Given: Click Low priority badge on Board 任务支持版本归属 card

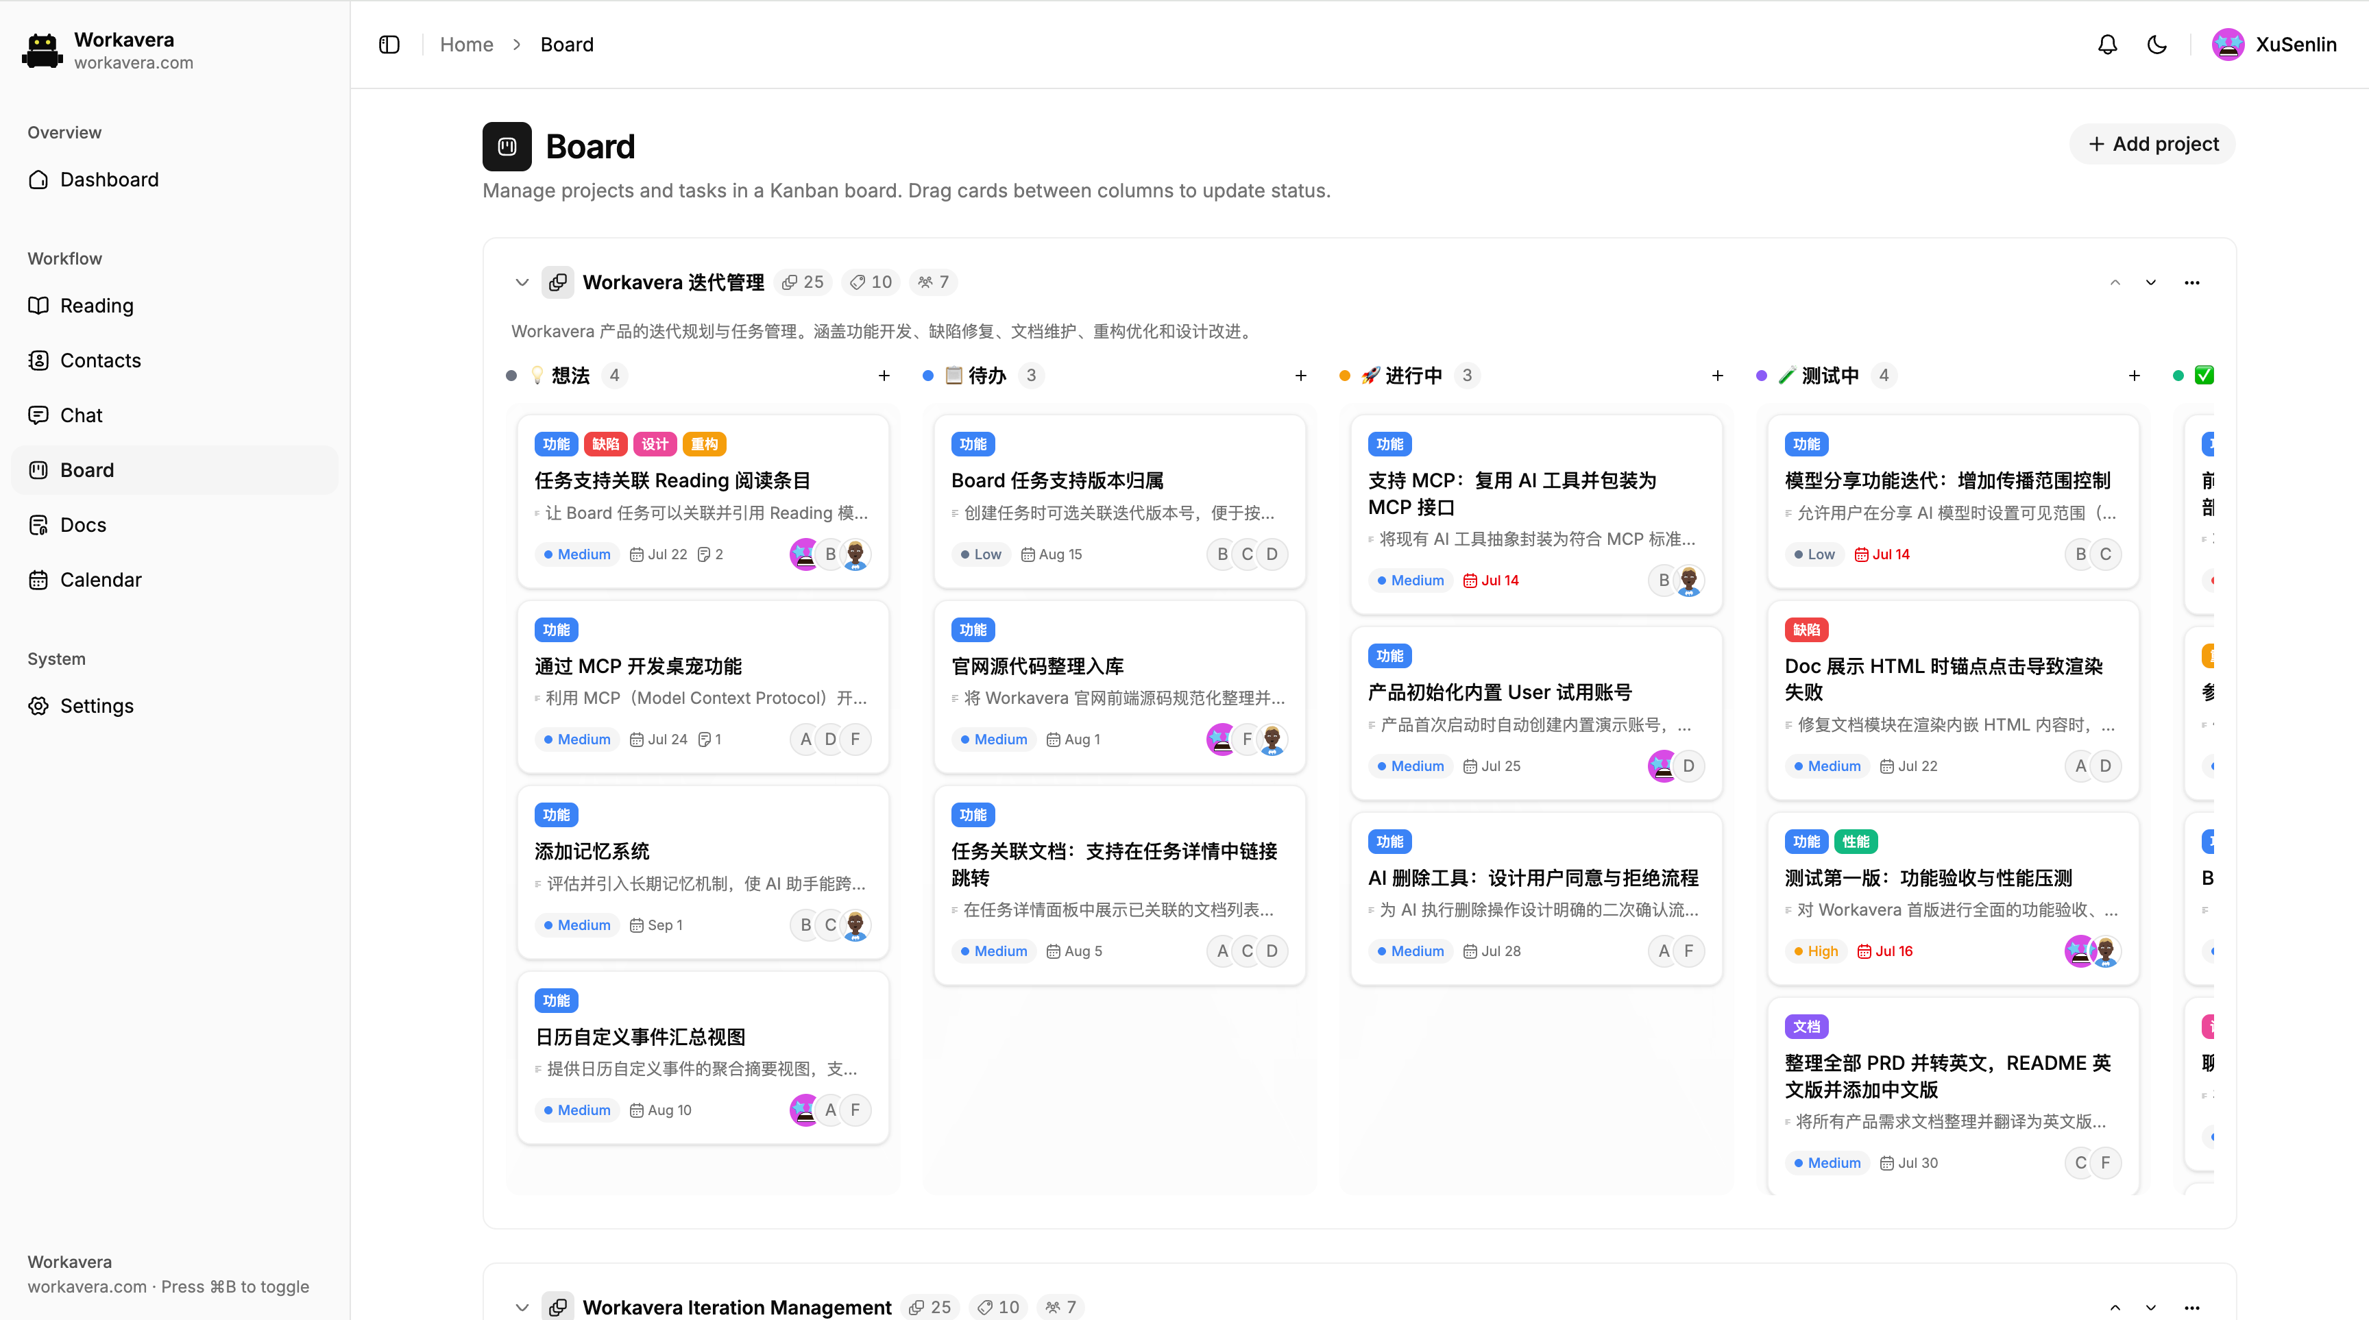Looking at the screenshot, I should pos(980,554).
